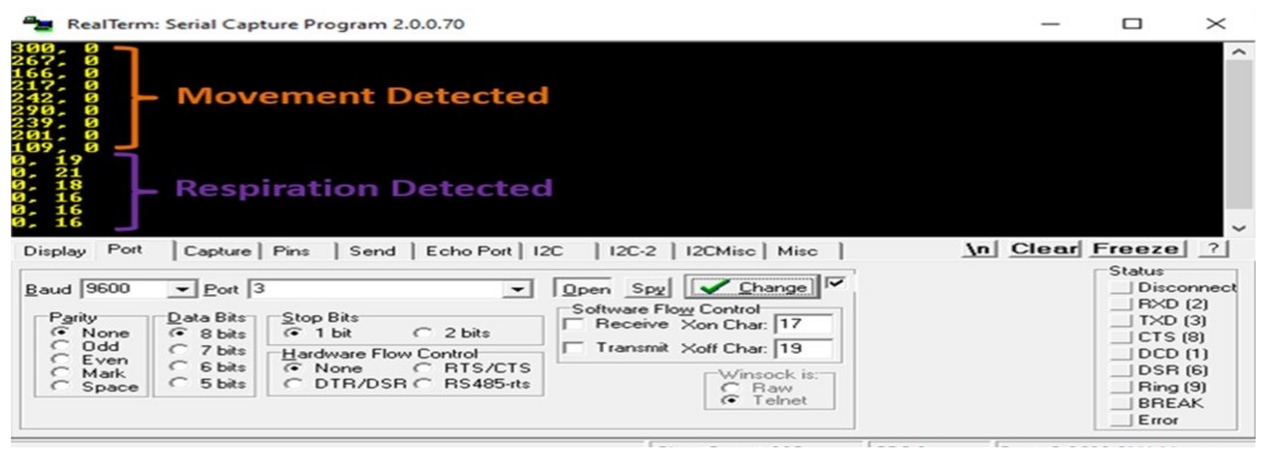Enable Transmit software flow control
Image resolution: width=1266 pixels, height=457 pixels.
click(573, 348)
